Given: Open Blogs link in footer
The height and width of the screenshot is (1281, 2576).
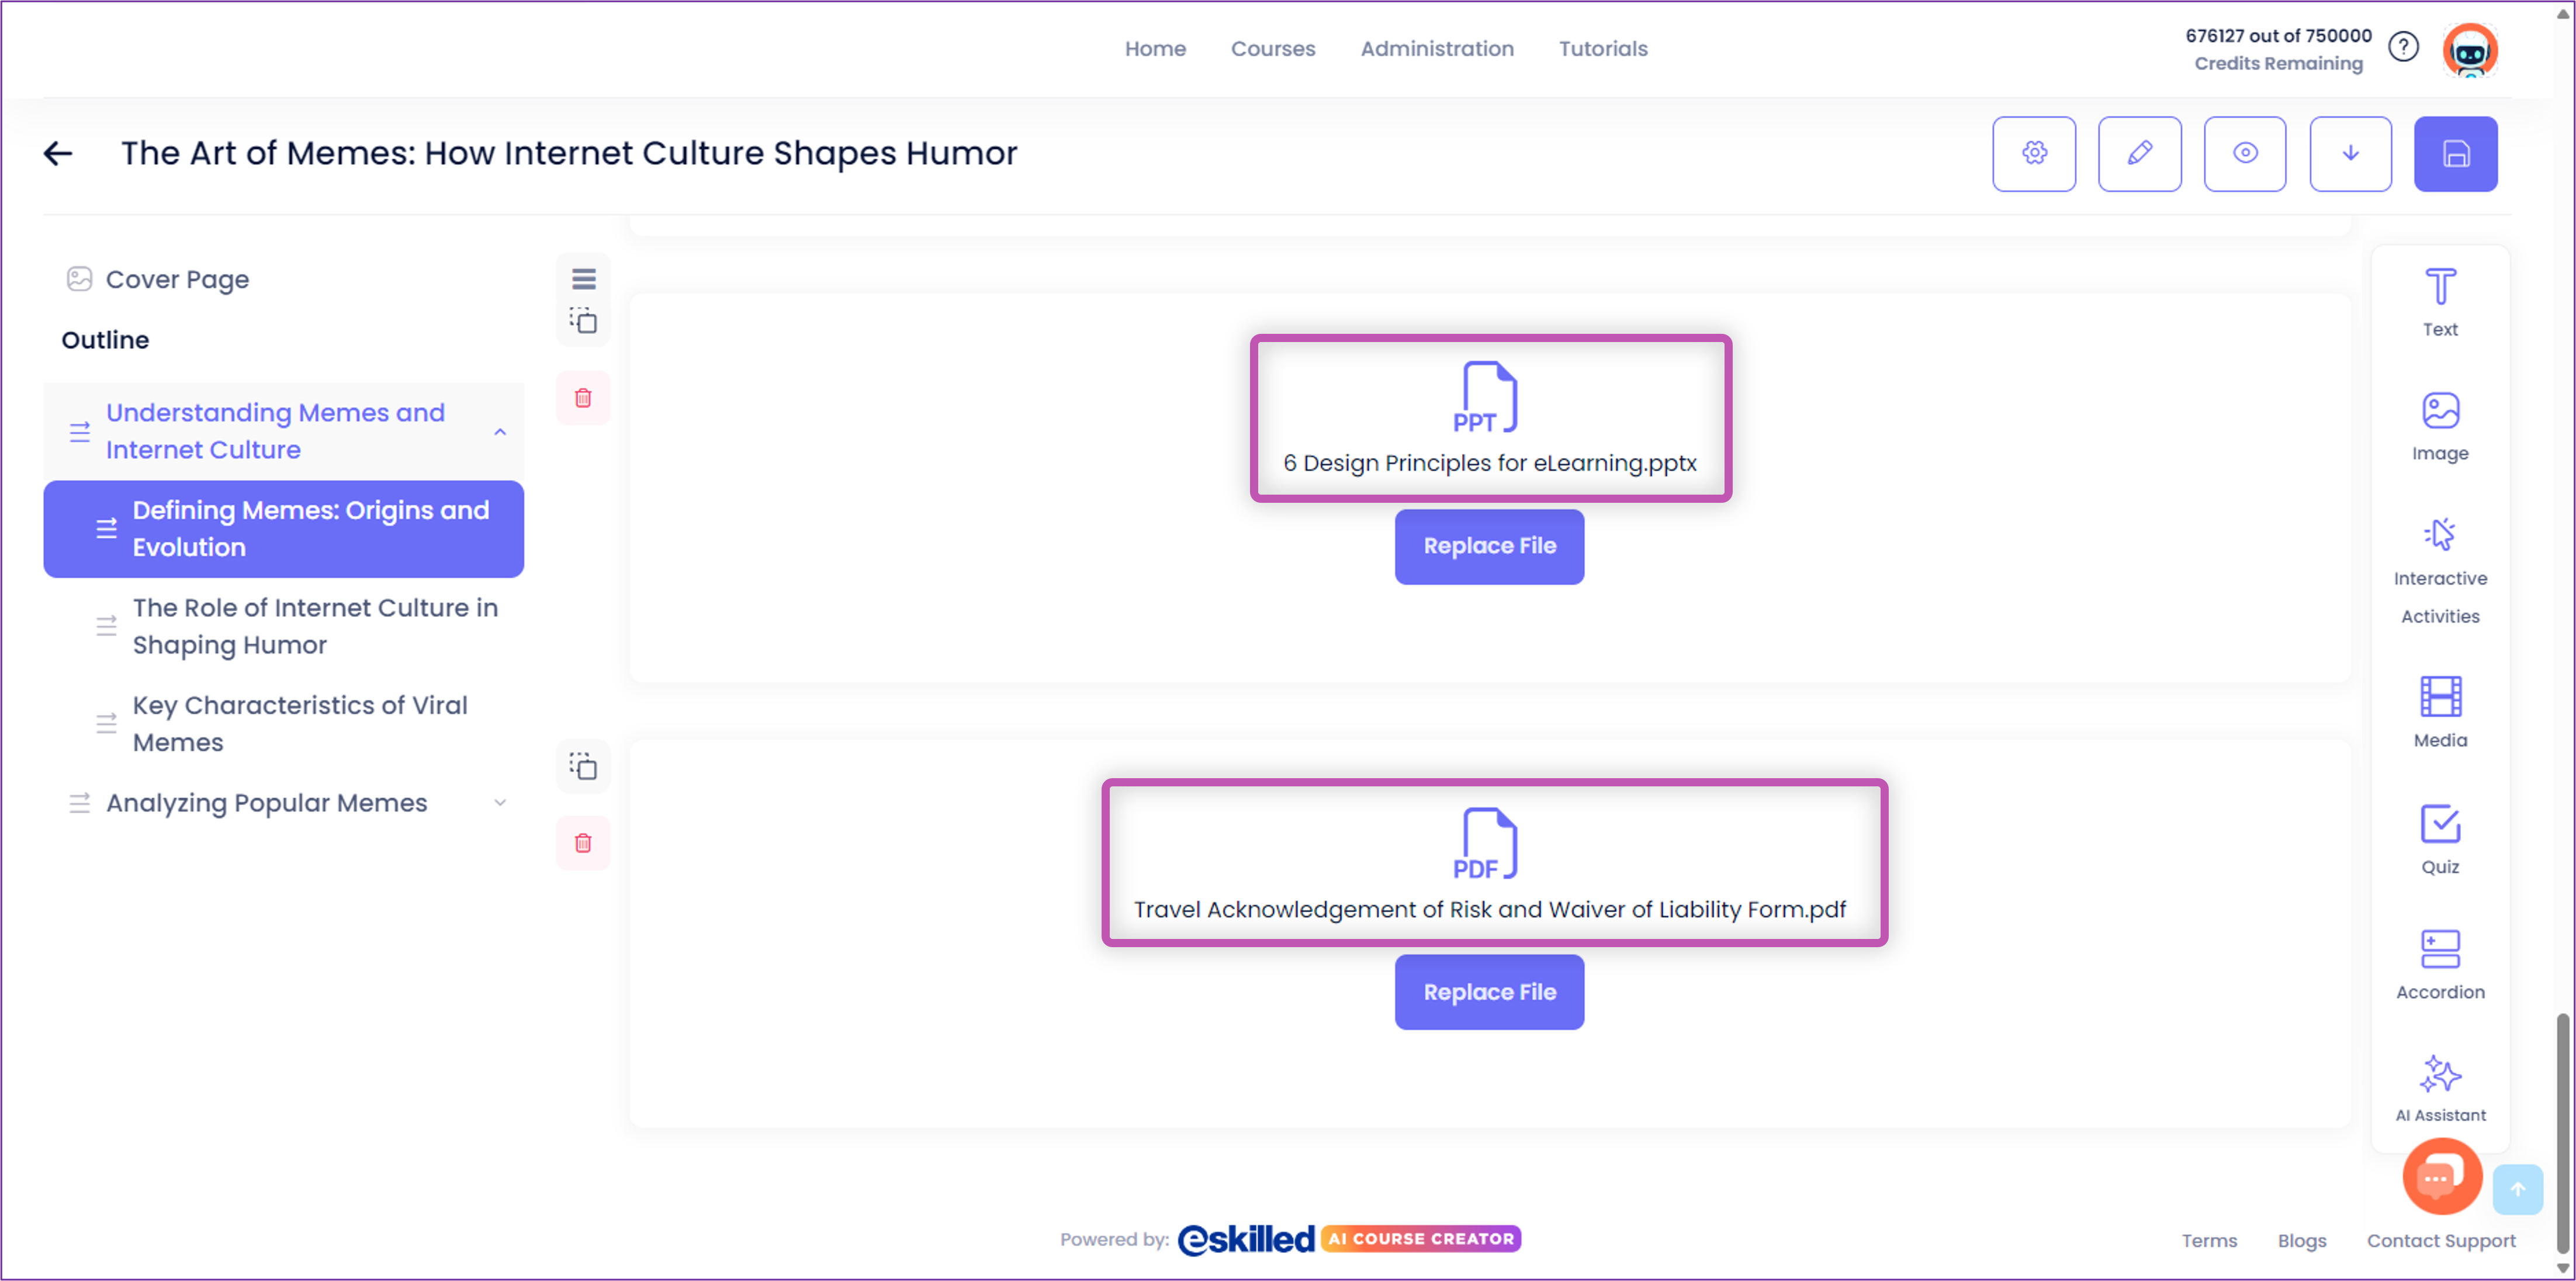Looking at the screenshot, I should (x=2301, y=1240).
